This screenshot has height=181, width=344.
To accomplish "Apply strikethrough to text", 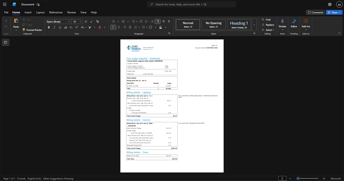I will pyautogui.click(x=65, y=27).
